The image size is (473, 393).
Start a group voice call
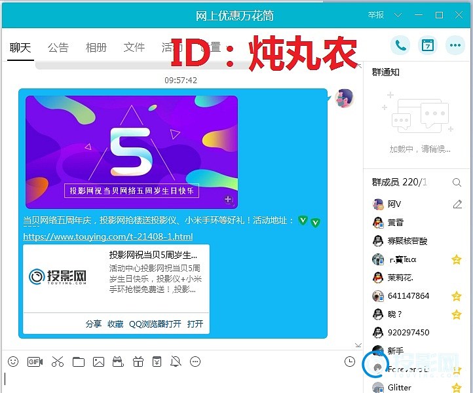click(400, 45)
